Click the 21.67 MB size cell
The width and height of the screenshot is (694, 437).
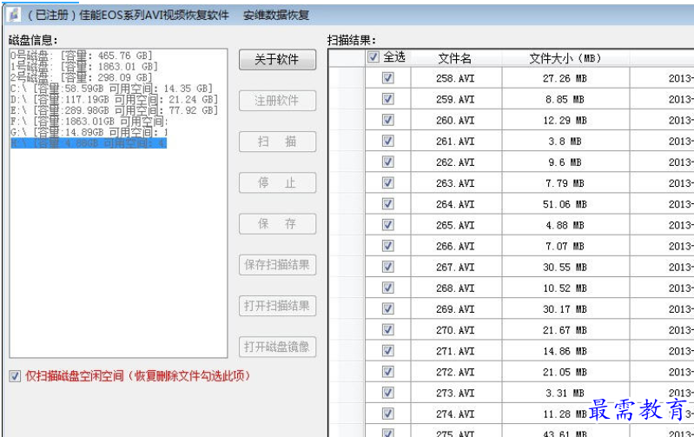pos(565,330)
